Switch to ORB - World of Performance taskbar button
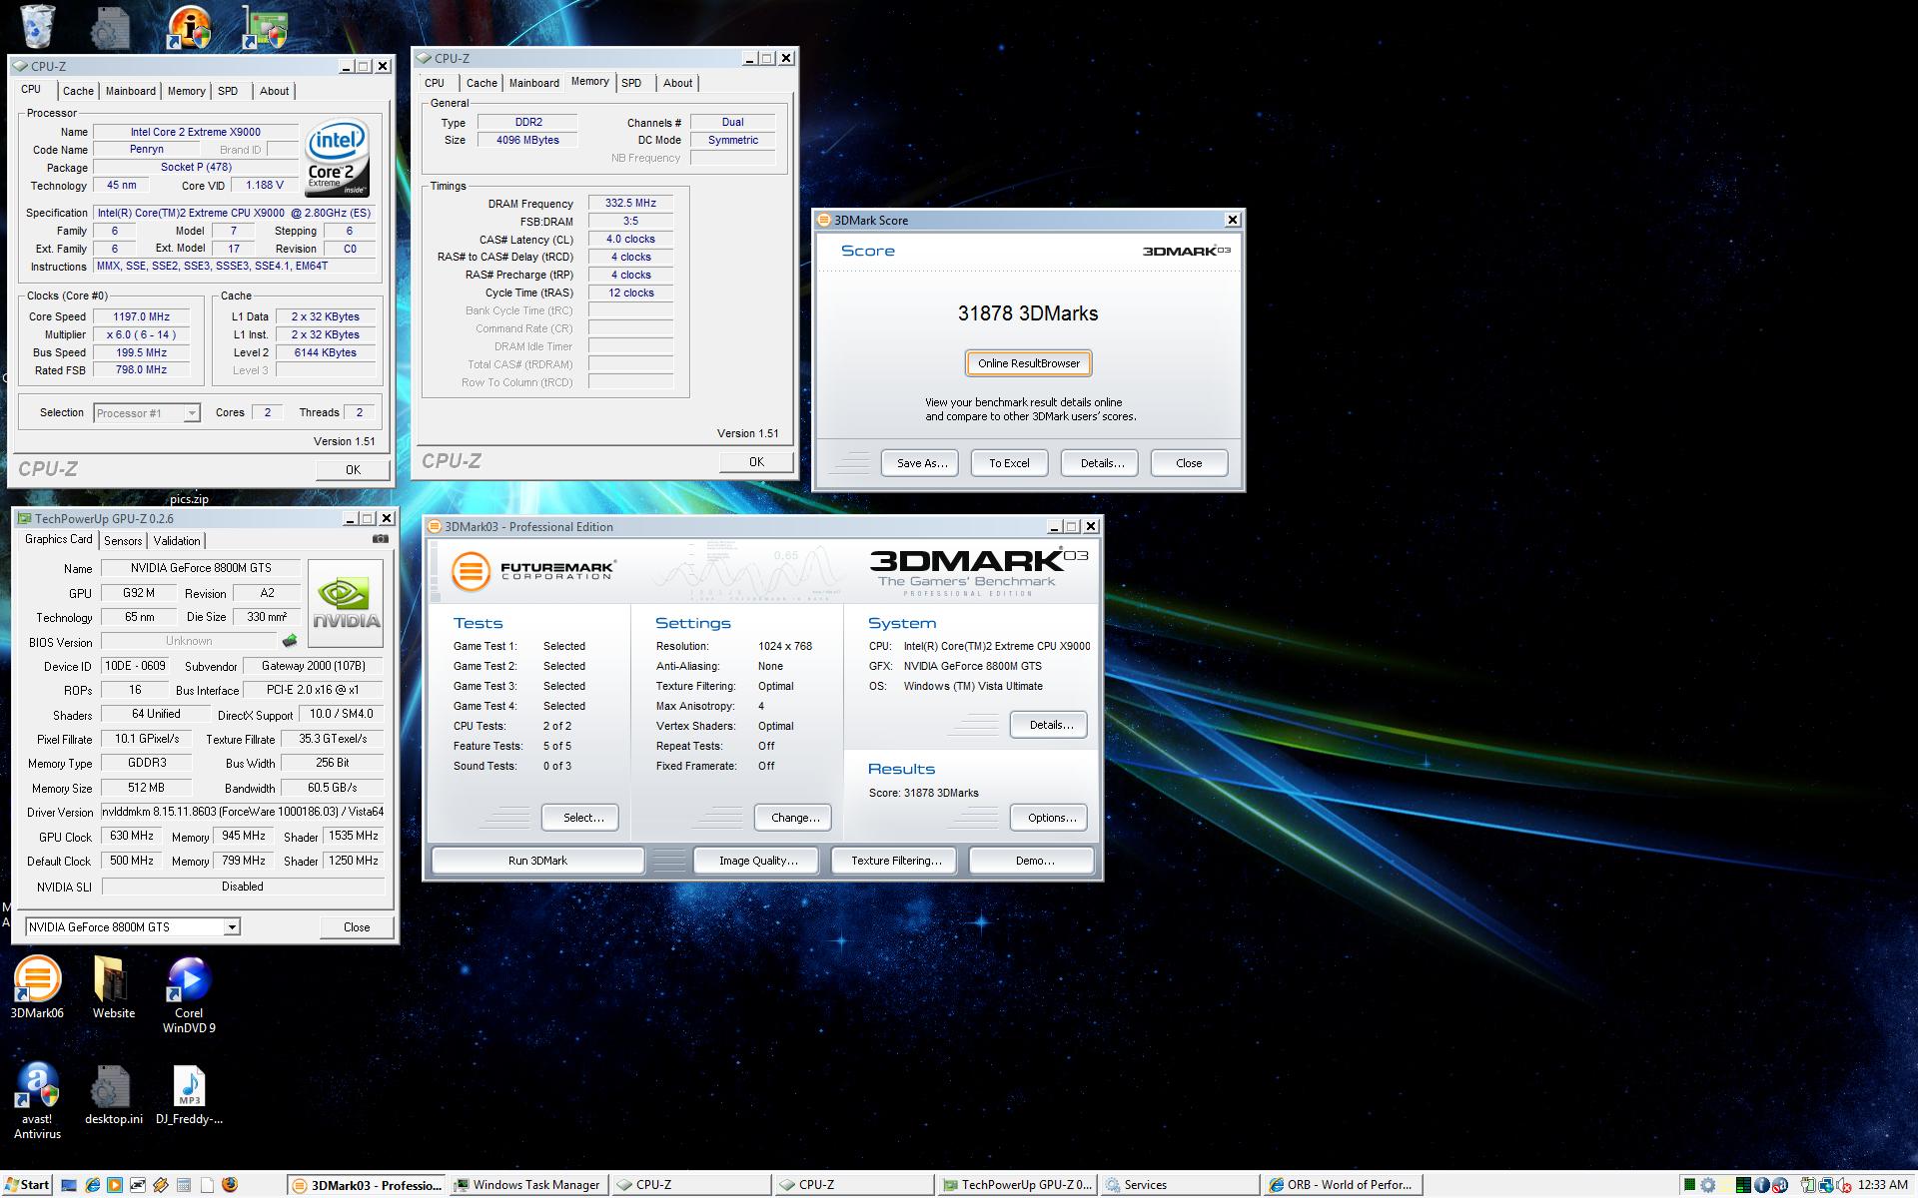This screenshot has width=1918, height=1198. [x=1342, y=1185]
